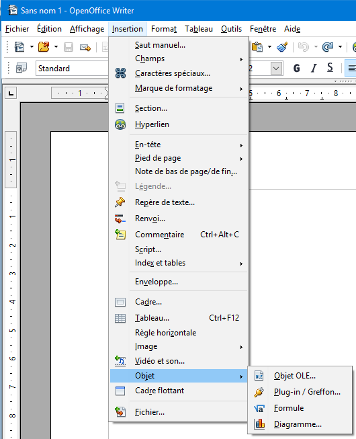Open the Format menu
356x439 pixels.
coord(164,29)
